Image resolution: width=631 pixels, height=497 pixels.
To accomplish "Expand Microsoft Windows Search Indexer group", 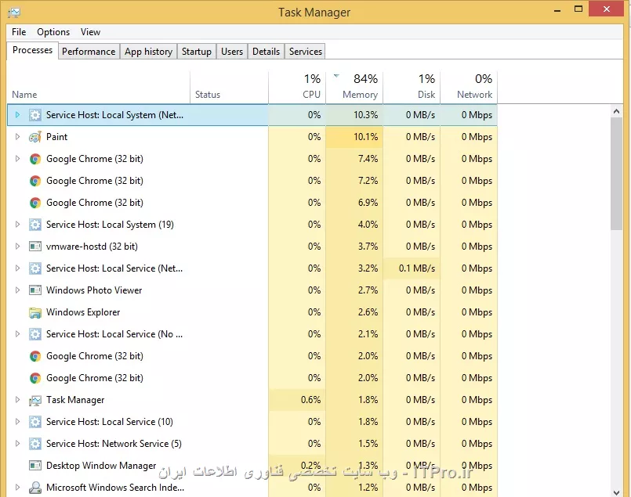I will tap(17, 488).
